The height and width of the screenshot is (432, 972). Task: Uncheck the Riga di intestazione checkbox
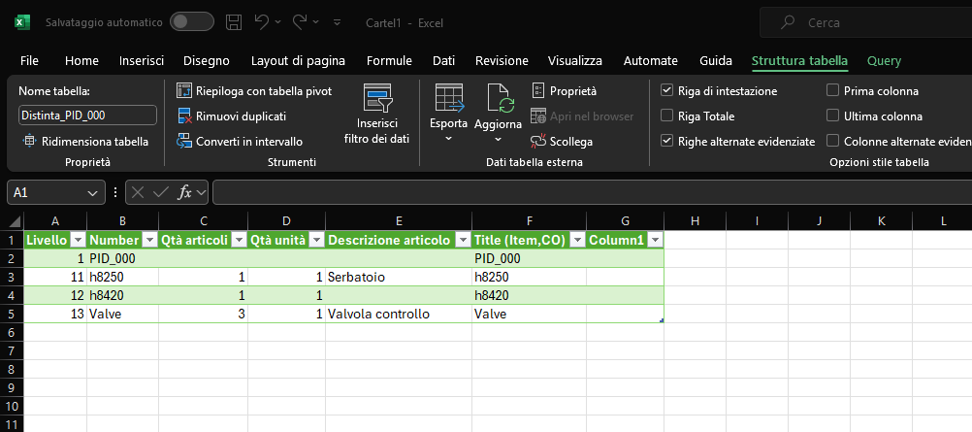(x=666, y=91)
